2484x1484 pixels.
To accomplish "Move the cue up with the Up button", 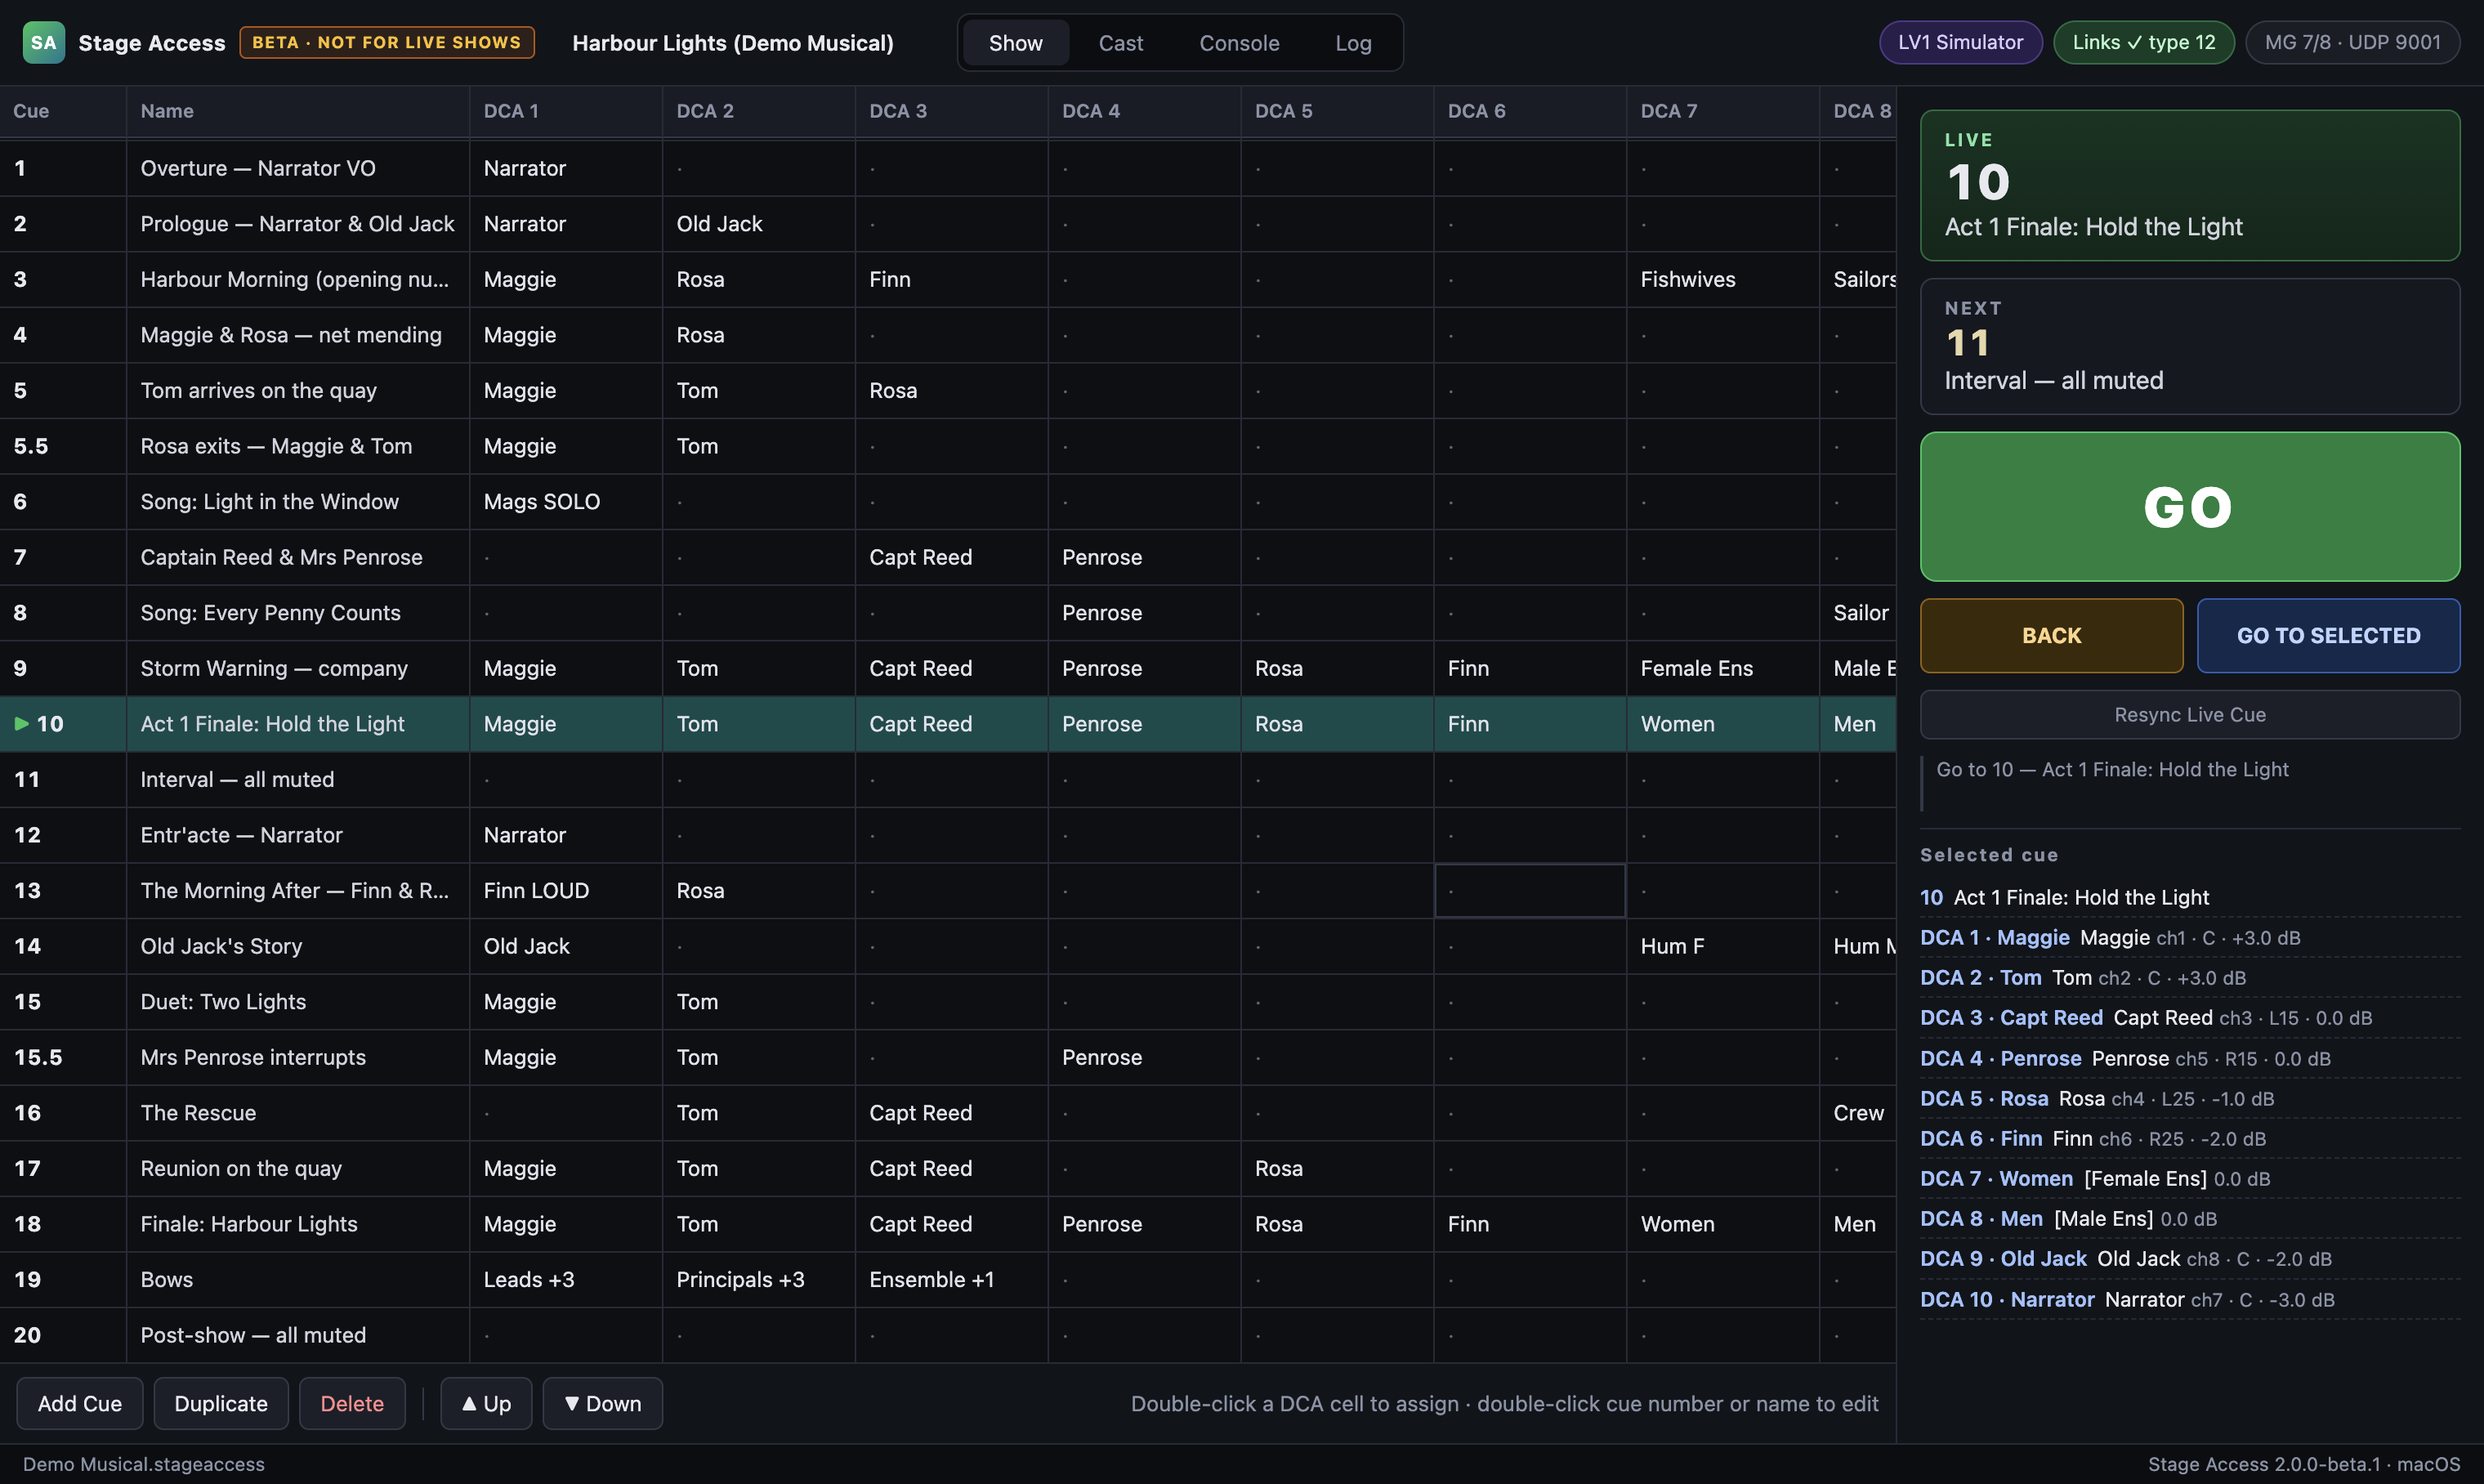I will tap(486, 1404).
